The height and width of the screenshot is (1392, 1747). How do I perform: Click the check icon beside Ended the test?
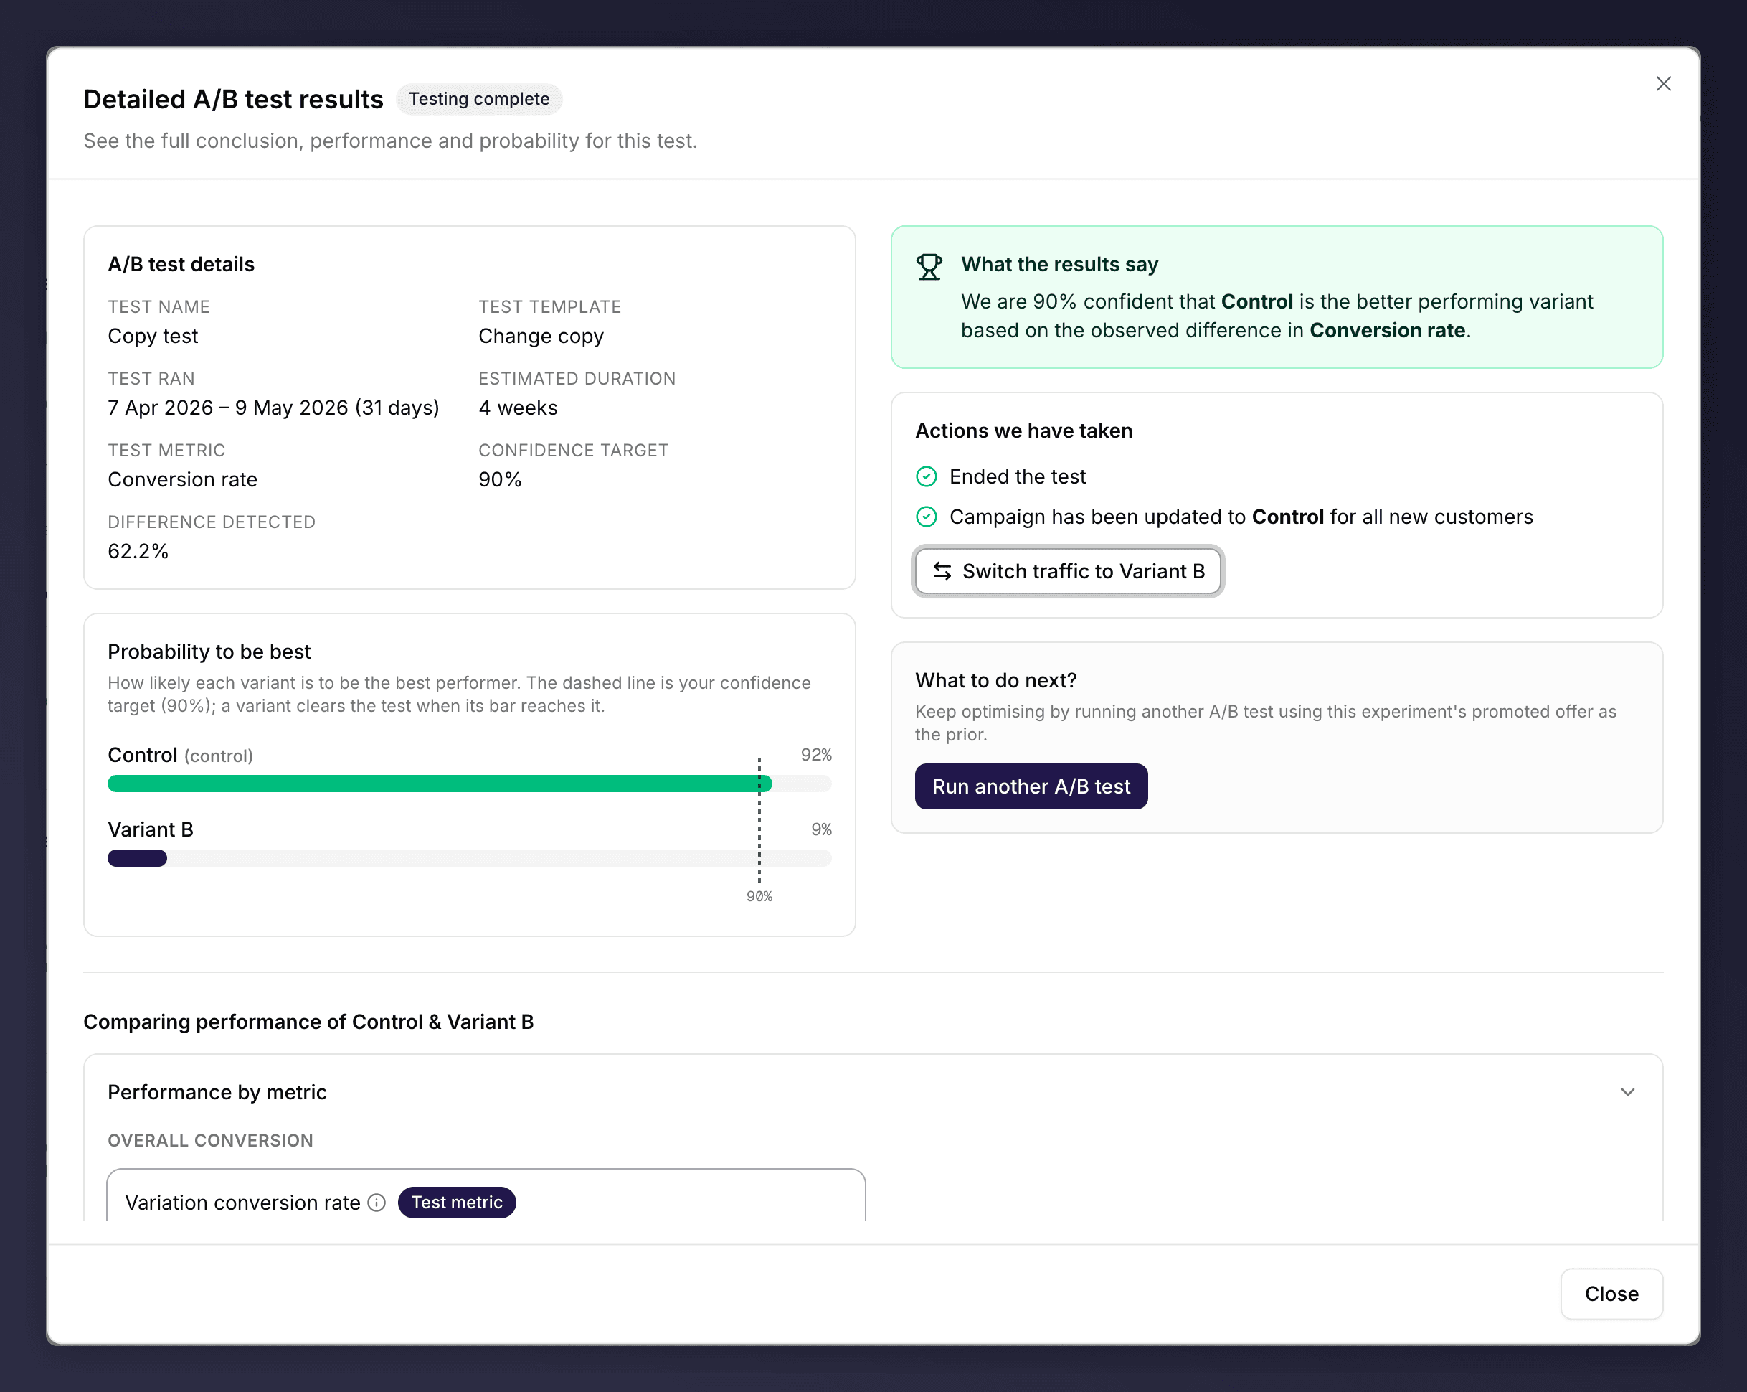[926, 476]
